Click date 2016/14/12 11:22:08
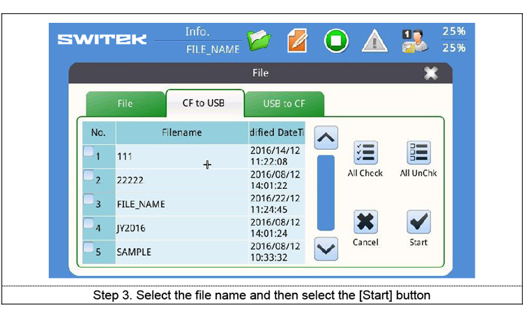The width and height of the screenshot is (523, 324). (x=275, y=156)
